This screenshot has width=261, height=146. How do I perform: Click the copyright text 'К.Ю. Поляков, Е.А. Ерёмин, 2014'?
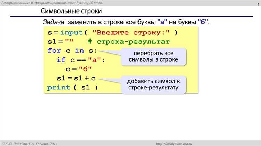click(30, 144)
